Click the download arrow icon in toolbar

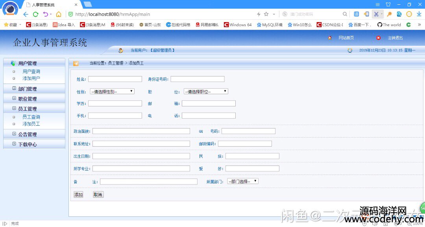click(x=419, y=14)
